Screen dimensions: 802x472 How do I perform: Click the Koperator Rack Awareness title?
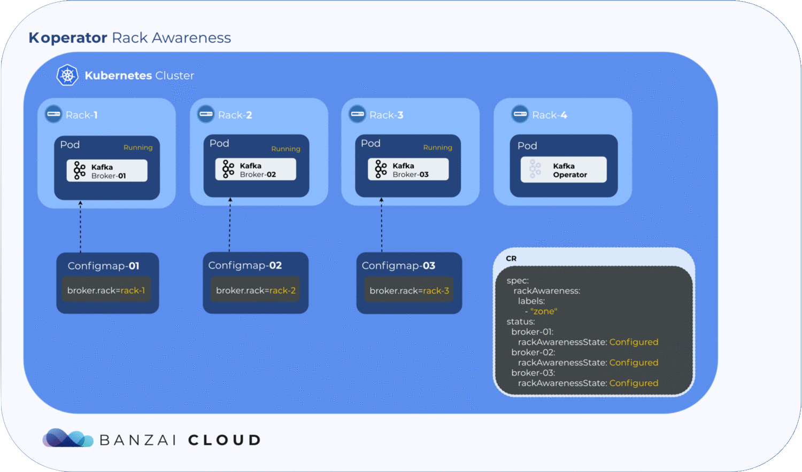point(130,38)
